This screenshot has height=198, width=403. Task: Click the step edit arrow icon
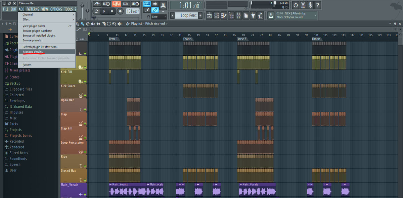coord(155,4)
